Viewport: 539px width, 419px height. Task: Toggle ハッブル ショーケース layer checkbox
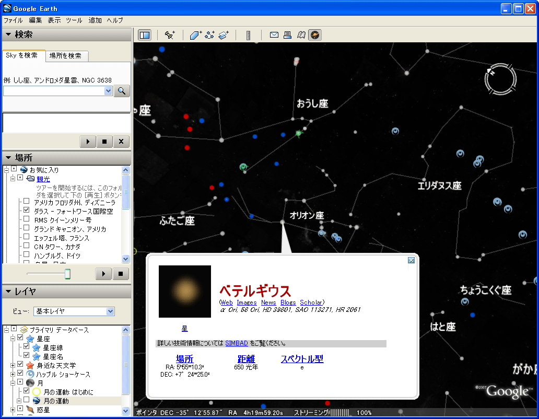click(x=20, y=373)
